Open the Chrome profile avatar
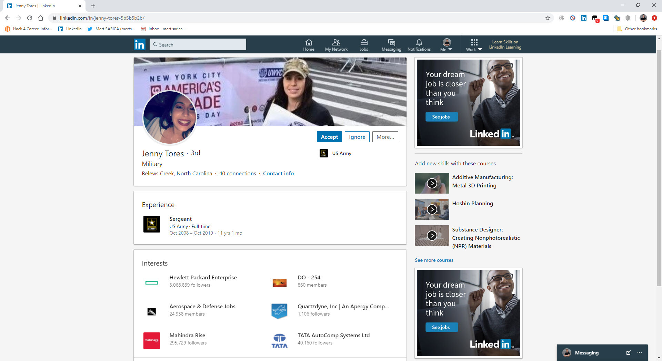This screenshot has height=361, width=662. (x=643, y=18)
